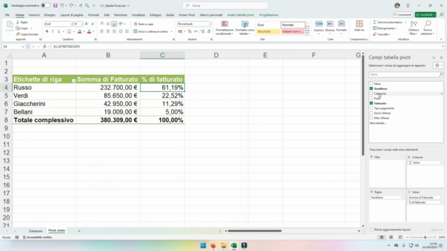Open % di fatturato dropdown in Valori
The height and width of the screenshot is (251, 447).
441,202
